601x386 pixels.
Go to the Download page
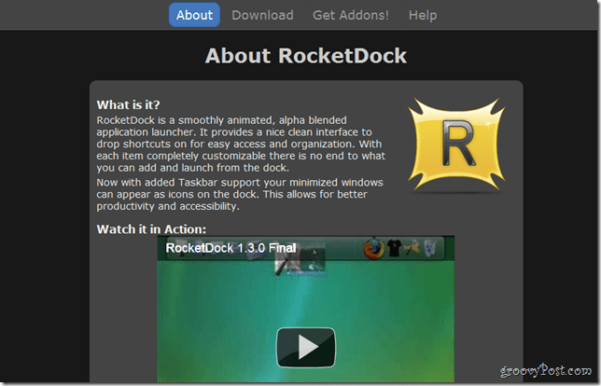(262, 15)
